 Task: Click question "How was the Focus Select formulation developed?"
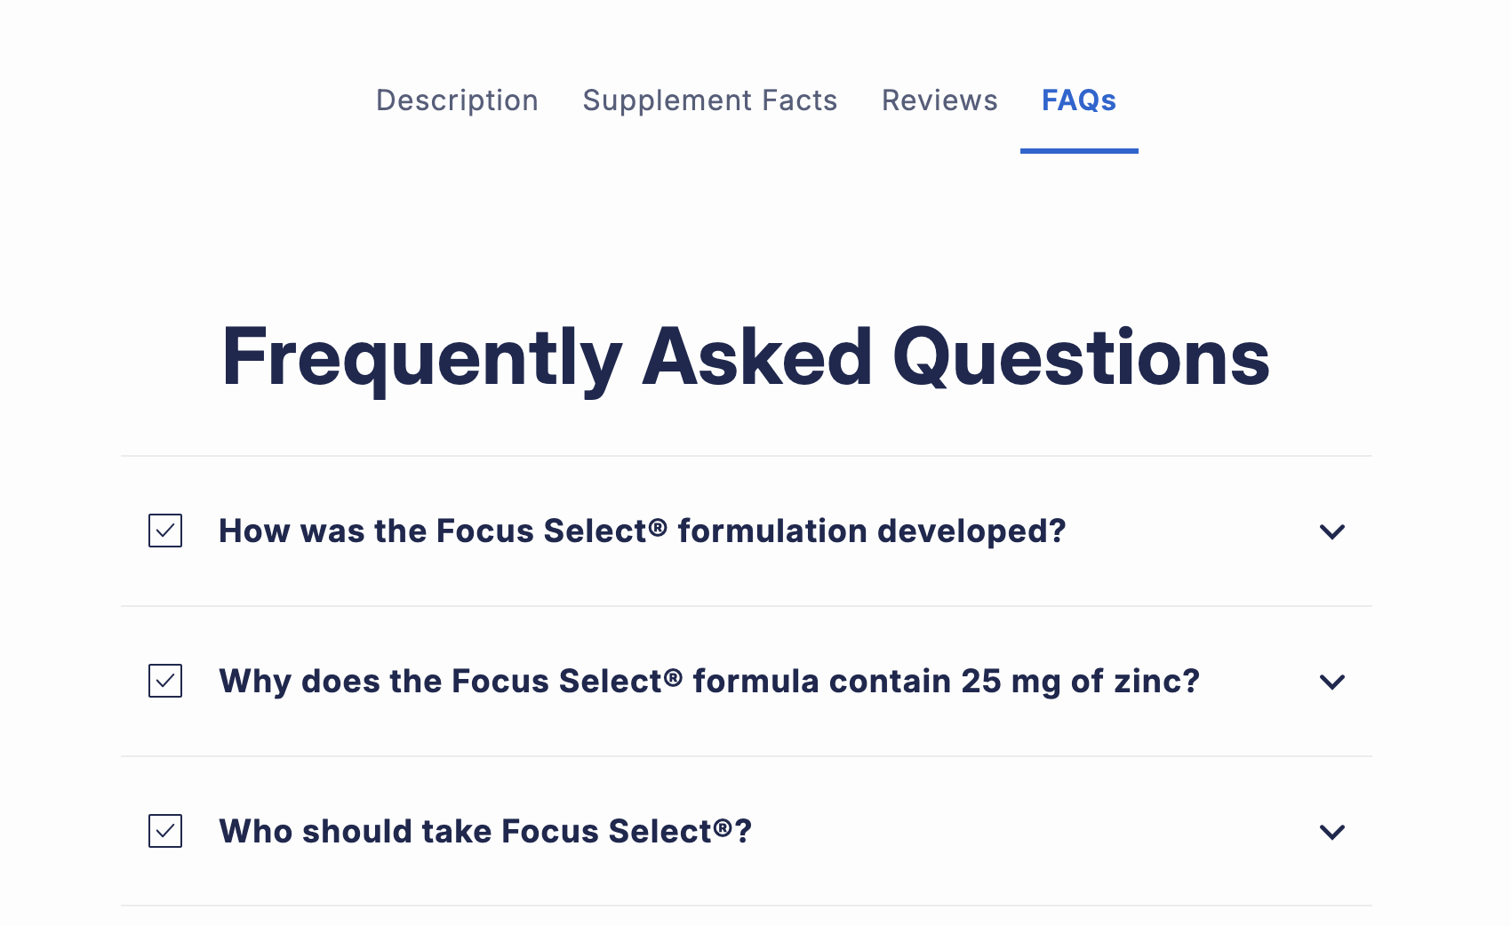[642, 531]
